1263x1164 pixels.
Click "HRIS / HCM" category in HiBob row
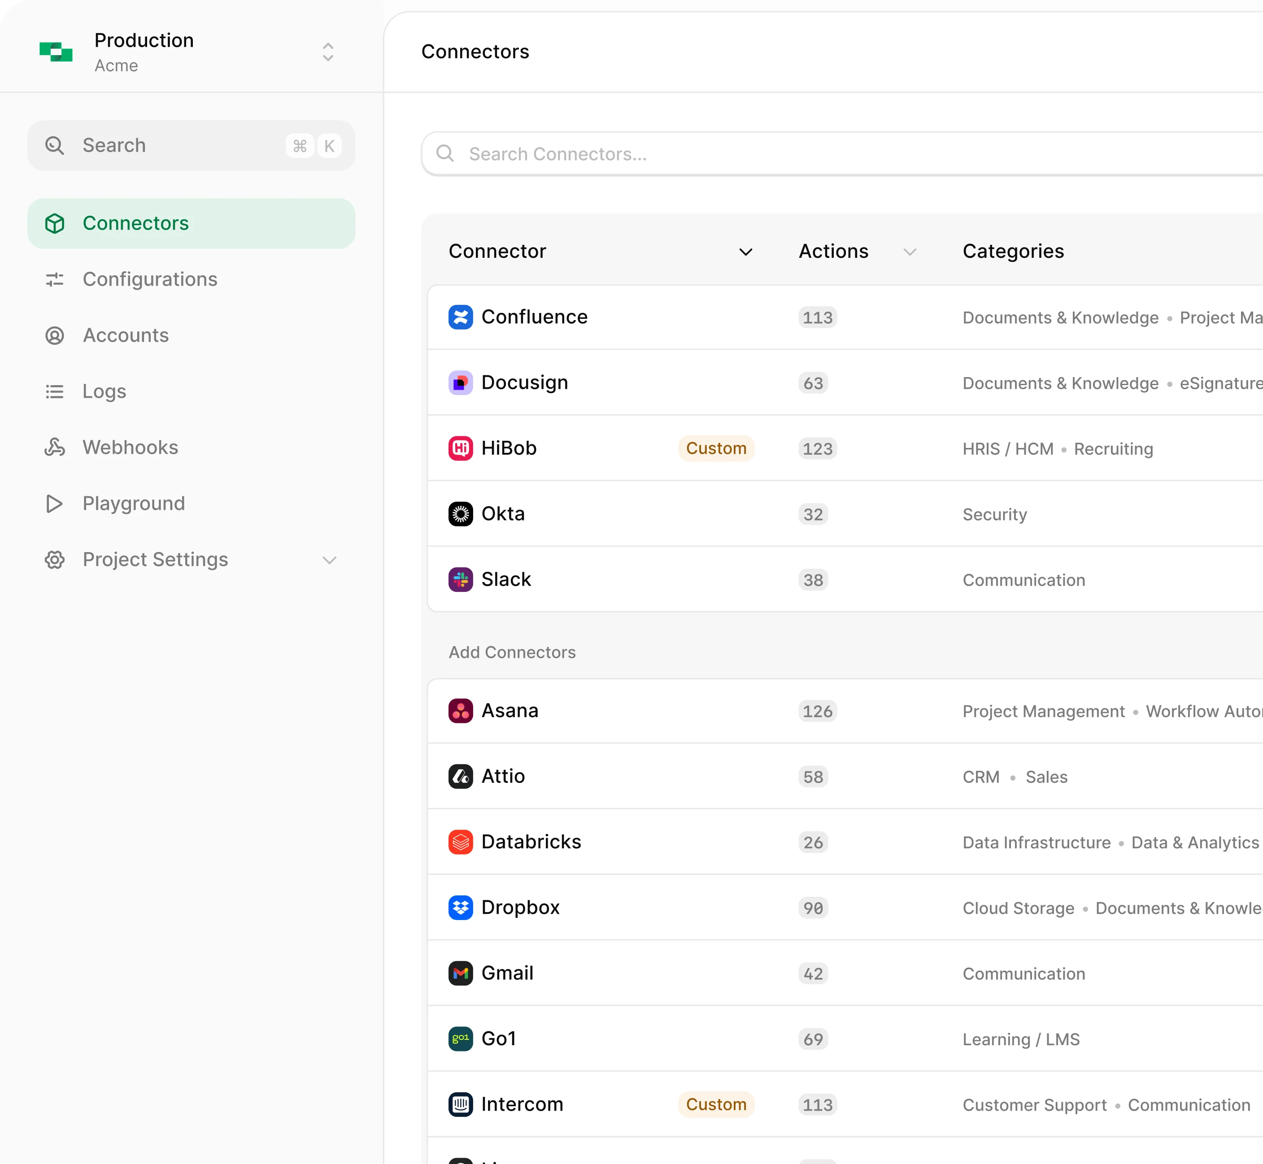coord(1008,448)
